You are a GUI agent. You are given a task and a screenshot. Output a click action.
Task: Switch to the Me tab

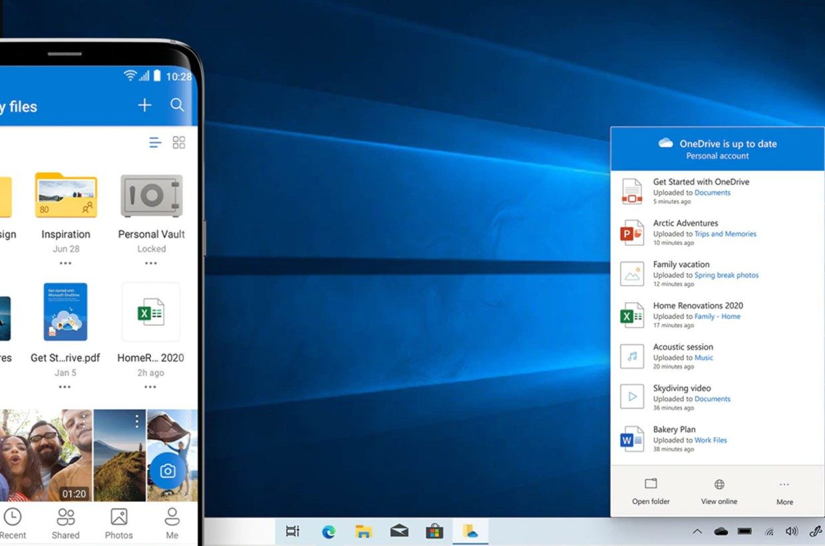(172, 523)
